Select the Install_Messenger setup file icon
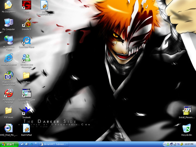This screenshot has width=196, height=147. (x=187, y=111)
